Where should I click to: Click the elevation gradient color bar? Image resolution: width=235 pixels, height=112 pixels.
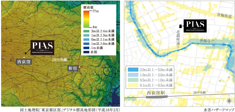(86, 19)
